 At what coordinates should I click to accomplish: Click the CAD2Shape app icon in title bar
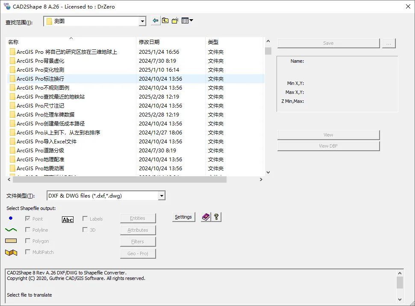[6, 6]
